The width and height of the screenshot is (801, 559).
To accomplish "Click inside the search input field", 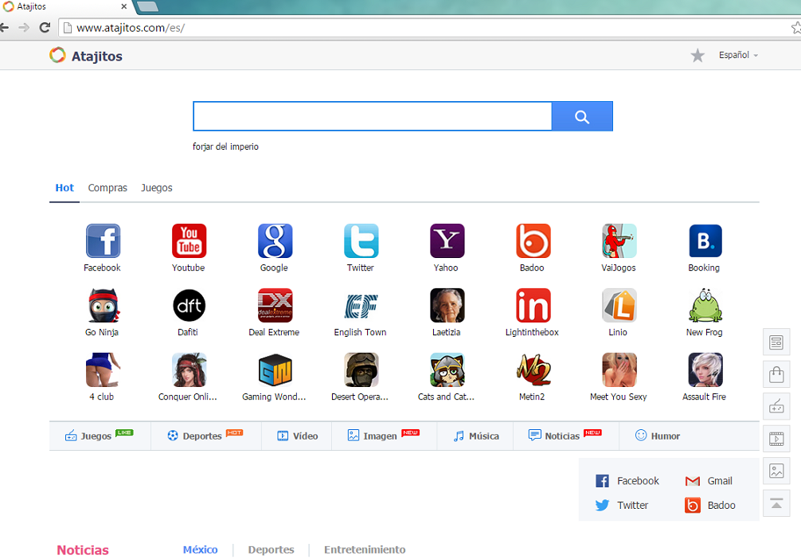I will [x=373, y=116].
